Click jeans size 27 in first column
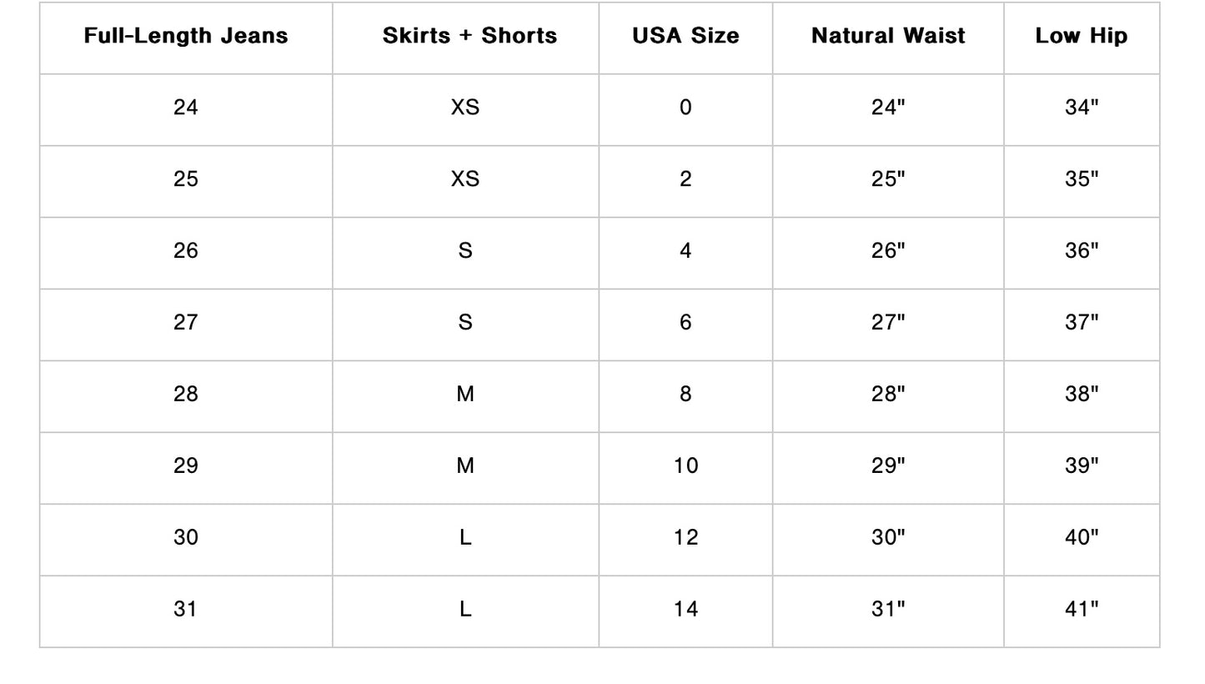 tap(186, 323)
